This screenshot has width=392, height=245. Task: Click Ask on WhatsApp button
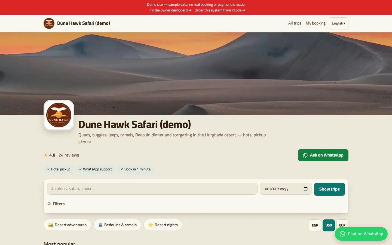point(323,155)
